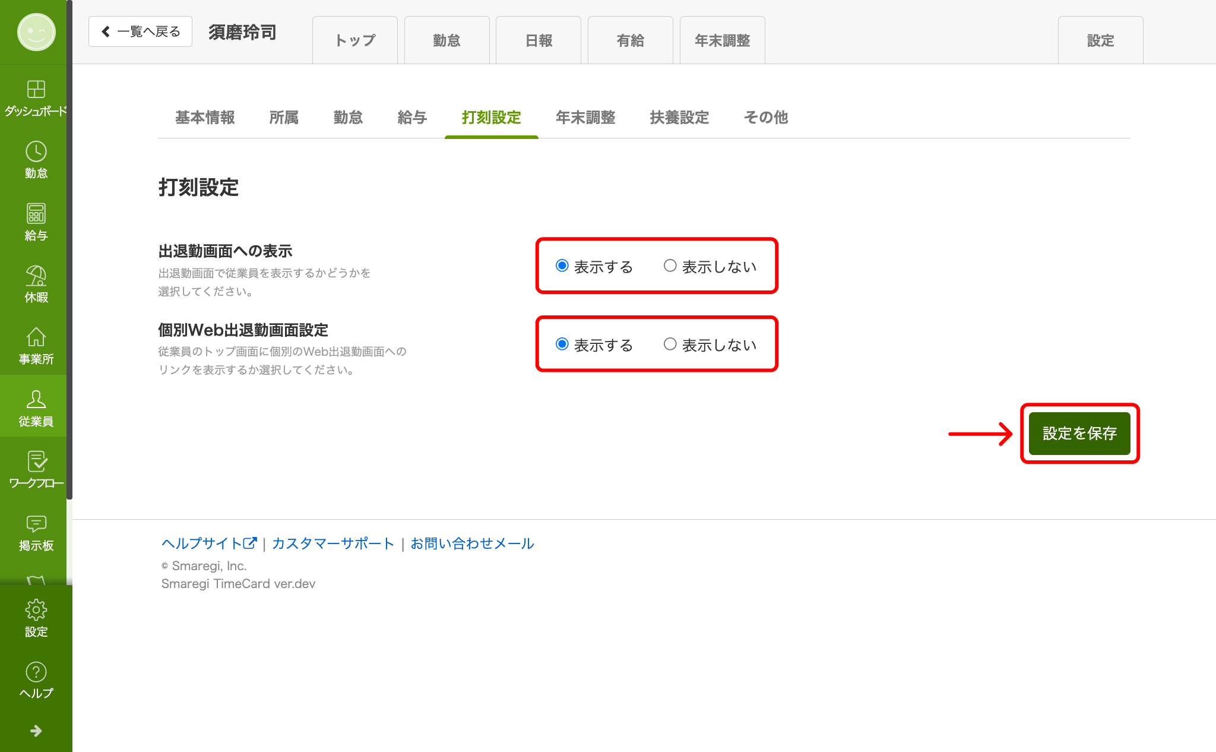The image size is (1216, 752).
Task: Click the sidebar 設定 gear icon
Action: (36, 610)
